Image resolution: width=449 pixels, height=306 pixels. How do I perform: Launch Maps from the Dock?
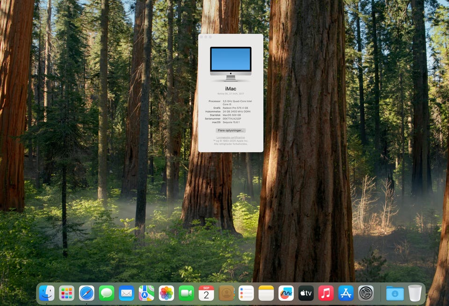tap(146, 293)
